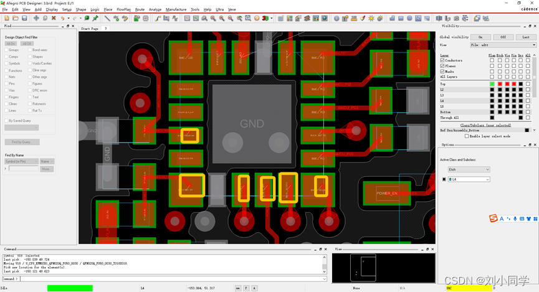Click the global visibility Off button
The width and height of the screenshot is (539, 292).
(x=503, y=37)
